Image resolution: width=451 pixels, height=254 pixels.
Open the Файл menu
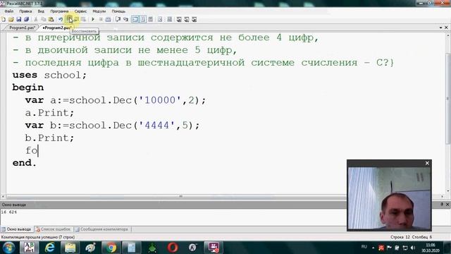point(9,11)
